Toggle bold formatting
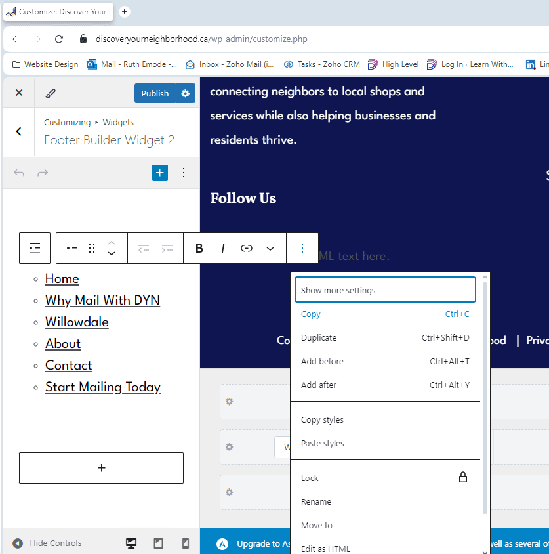The width and height of the screenshot is (549, 554). [x=199, y=248]
